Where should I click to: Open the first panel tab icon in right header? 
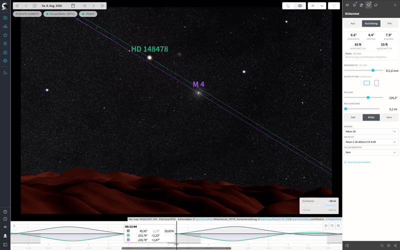click(x=347, y=5)
